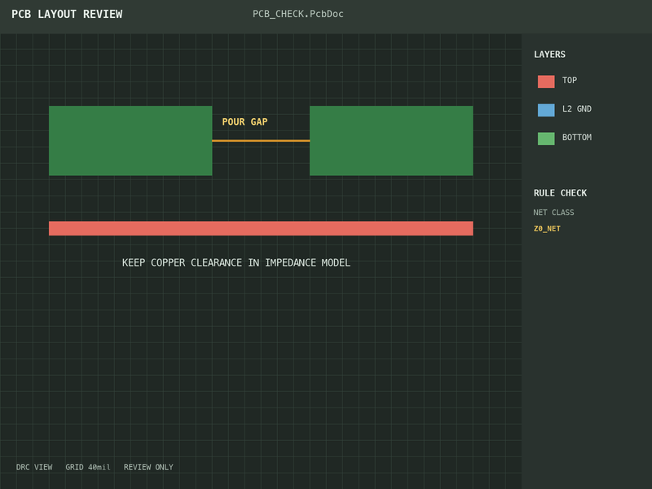Click the KEEP COPPER CLEARANCE note
652x489 pixels.
click(x=236, y=262)
